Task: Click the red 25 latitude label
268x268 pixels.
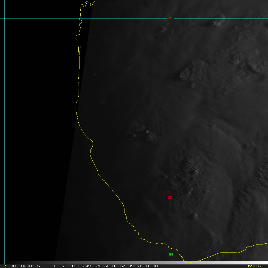Action: 170,18
